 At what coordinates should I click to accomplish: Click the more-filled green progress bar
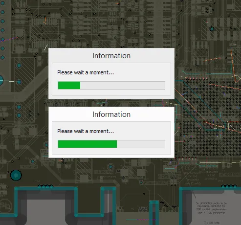(x=88, y=144)
